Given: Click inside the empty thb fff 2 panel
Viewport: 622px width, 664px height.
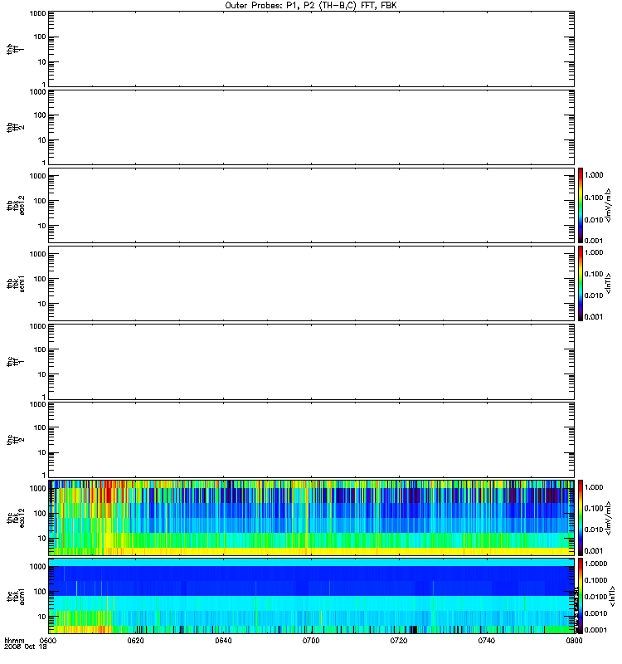Looking at the screenshot, I should click(311, 127).
